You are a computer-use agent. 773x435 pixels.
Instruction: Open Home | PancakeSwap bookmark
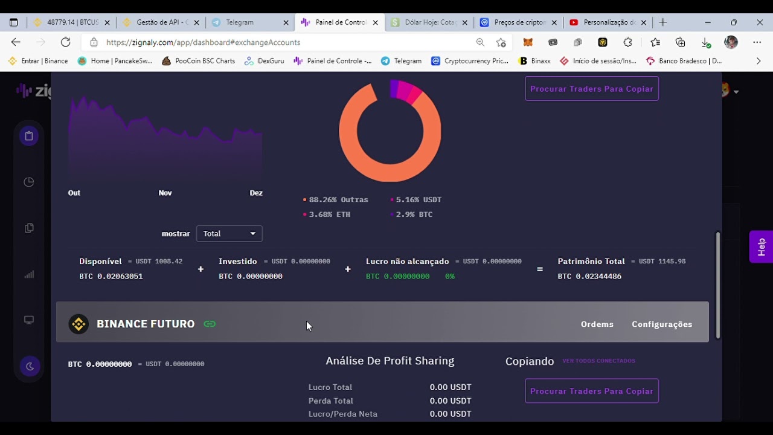coord(115,60)
